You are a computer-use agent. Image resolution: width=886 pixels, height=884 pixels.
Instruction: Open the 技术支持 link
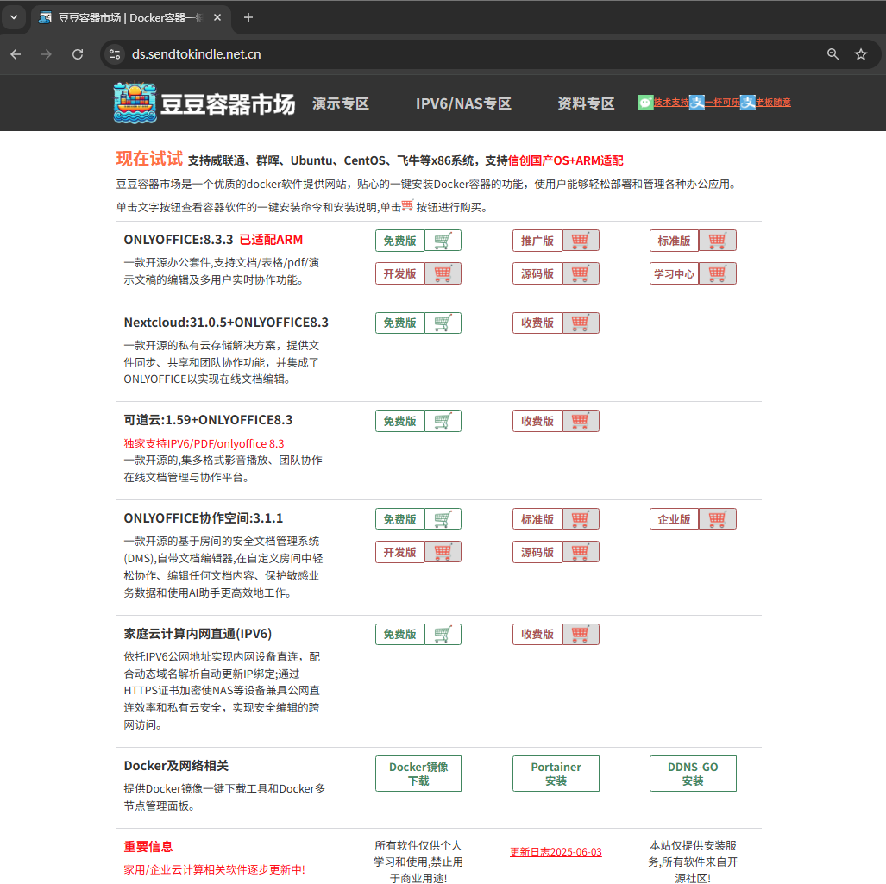671,103
